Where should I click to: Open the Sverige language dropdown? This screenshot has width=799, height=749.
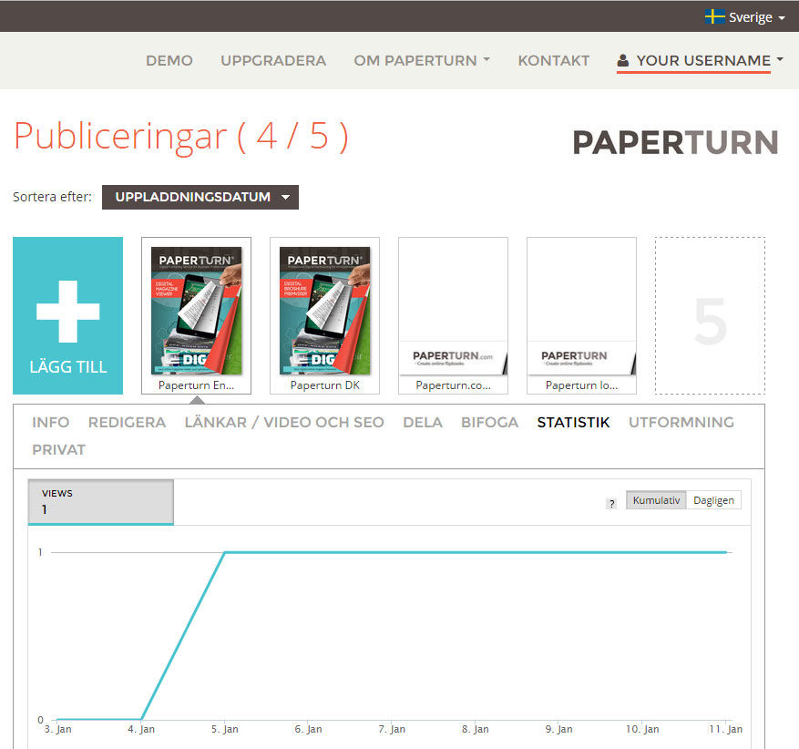[745, 17]
